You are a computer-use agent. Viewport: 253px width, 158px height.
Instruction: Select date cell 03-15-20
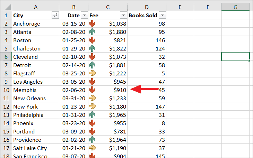(74, 24)
